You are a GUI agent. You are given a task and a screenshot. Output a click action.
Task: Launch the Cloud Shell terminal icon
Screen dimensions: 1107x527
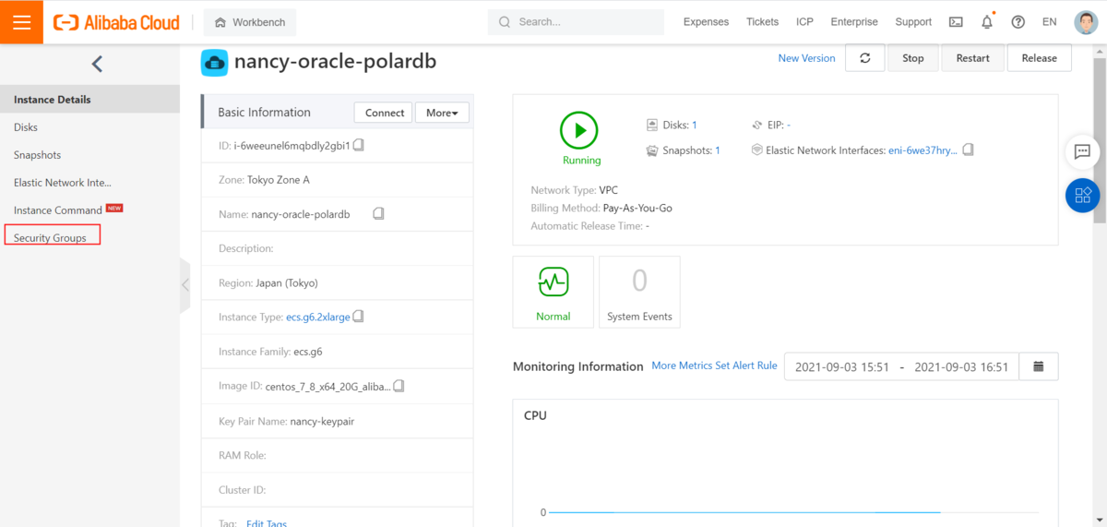click(957, 22)
